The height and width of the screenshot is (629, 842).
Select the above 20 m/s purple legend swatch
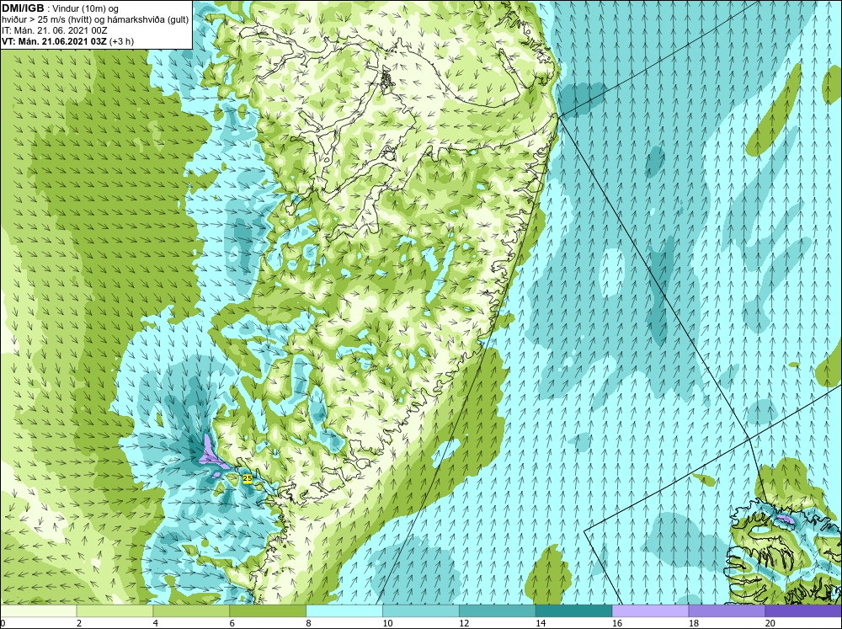click(803, 611)
